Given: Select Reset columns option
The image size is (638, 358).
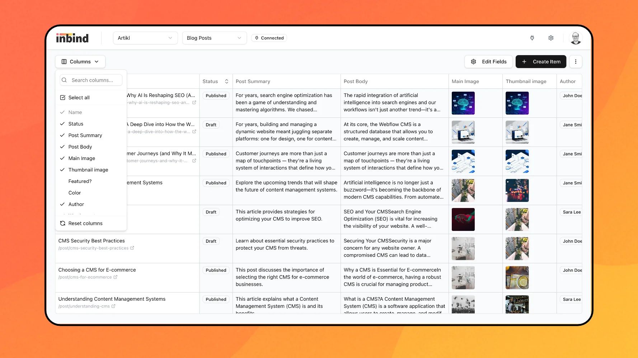Looking at the screenshot, I should coord(85,223).
